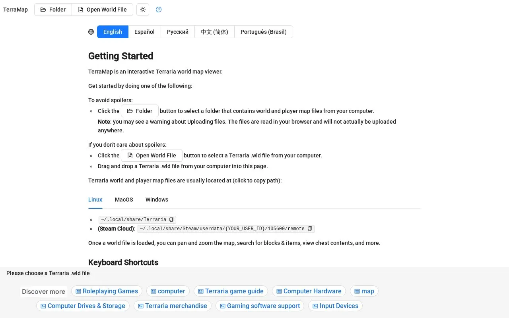Open Computer Hardware discover link

[309, 291]
